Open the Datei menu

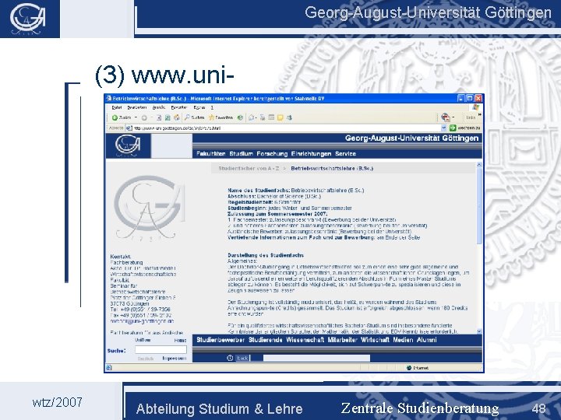[117, 107]
